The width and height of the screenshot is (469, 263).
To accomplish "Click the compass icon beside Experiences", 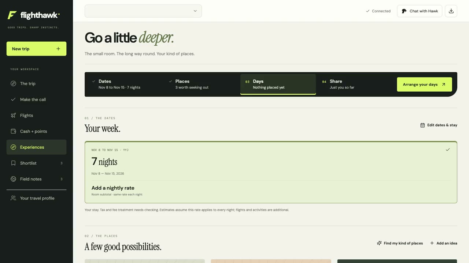I will 13,147.
